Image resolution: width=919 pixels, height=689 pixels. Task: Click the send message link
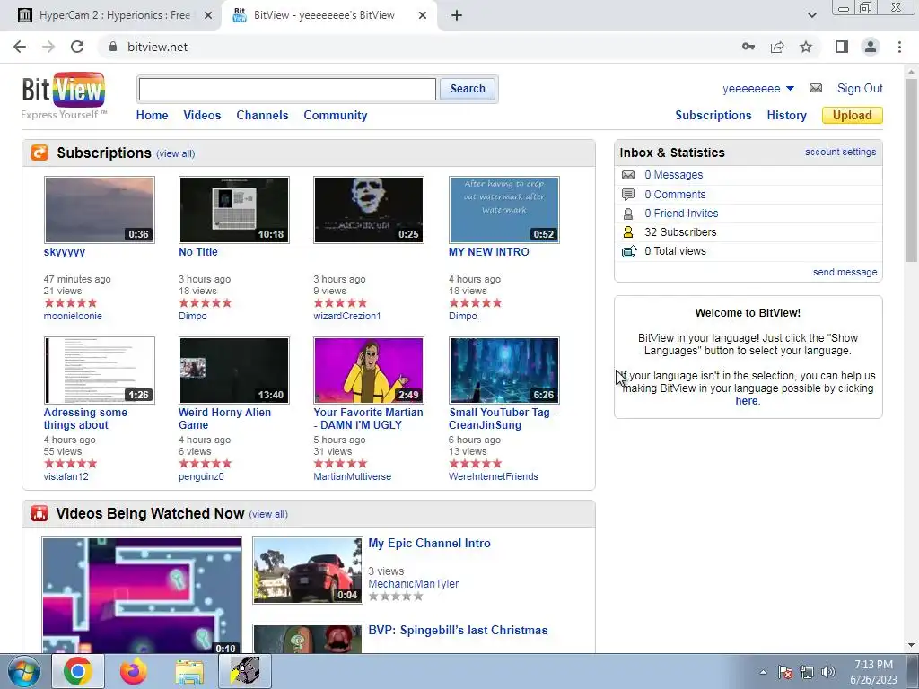pyautogui.click(x=845, y=272)
